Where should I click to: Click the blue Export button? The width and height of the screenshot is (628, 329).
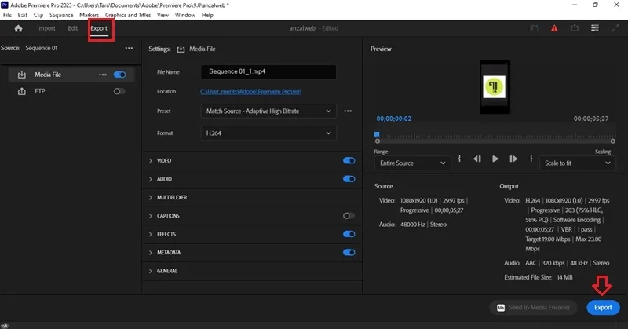[603, 307]
